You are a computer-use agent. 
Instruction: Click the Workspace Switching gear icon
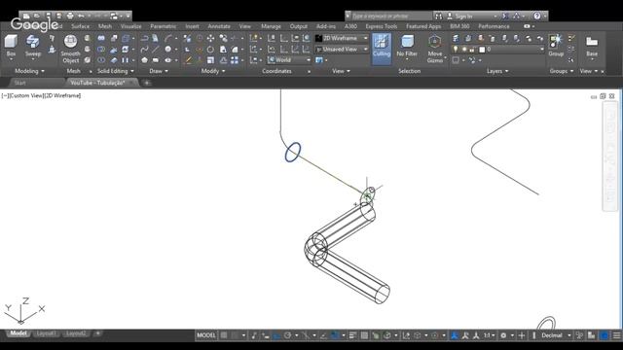pyautogui.click(x=503, y=335)
